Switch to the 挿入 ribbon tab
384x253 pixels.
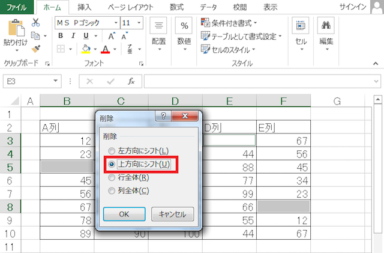[x=83, y=7]
